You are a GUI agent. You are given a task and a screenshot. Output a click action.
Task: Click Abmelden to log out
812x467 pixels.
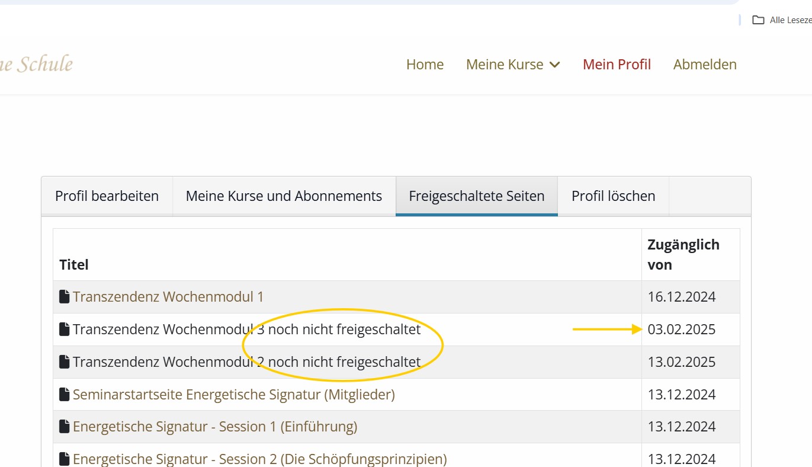(x=705, y=65)
